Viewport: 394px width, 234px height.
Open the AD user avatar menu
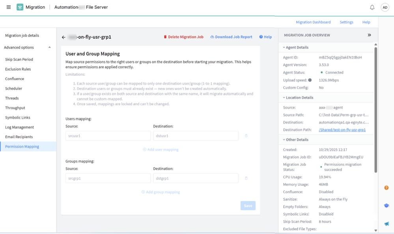(x=385, y=7)
